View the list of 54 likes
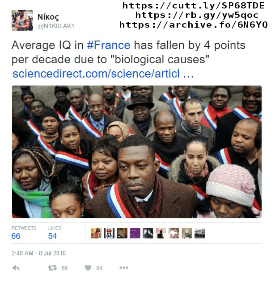This screenshot has width=275, height=283. (55, 233)
